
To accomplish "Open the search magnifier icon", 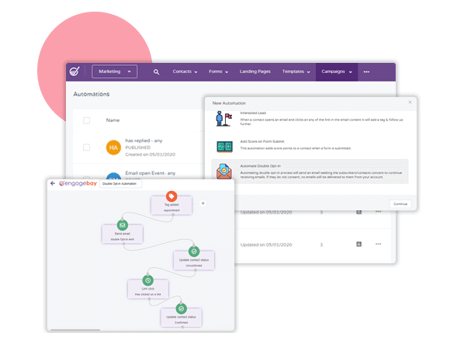I will (156, 71).
